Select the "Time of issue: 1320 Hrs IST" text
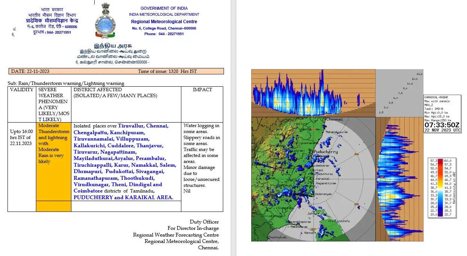Screen dimensions: 467x256 pos(167,71)
